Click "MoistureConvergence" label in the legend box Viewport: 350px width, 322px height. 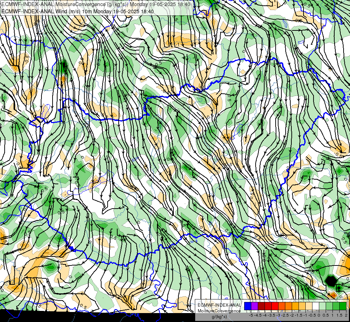pyautogui.click(x=219, y=311)
